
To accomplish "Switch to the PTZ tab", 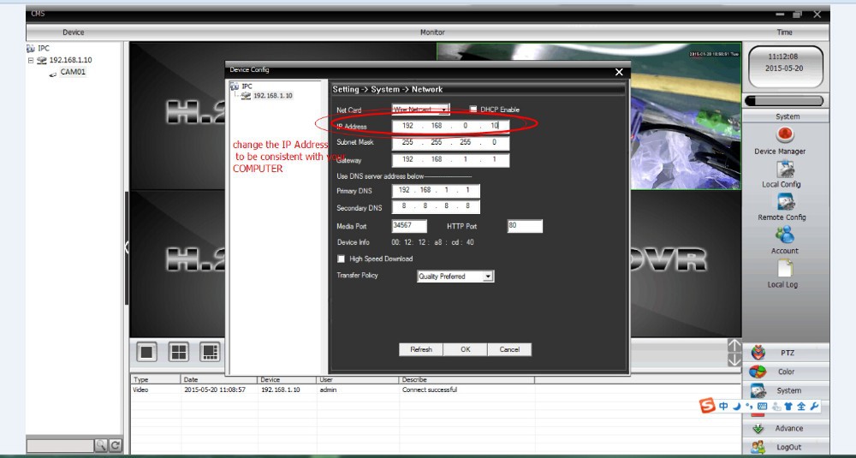I will pyautogui.click(x=786, y=353).
